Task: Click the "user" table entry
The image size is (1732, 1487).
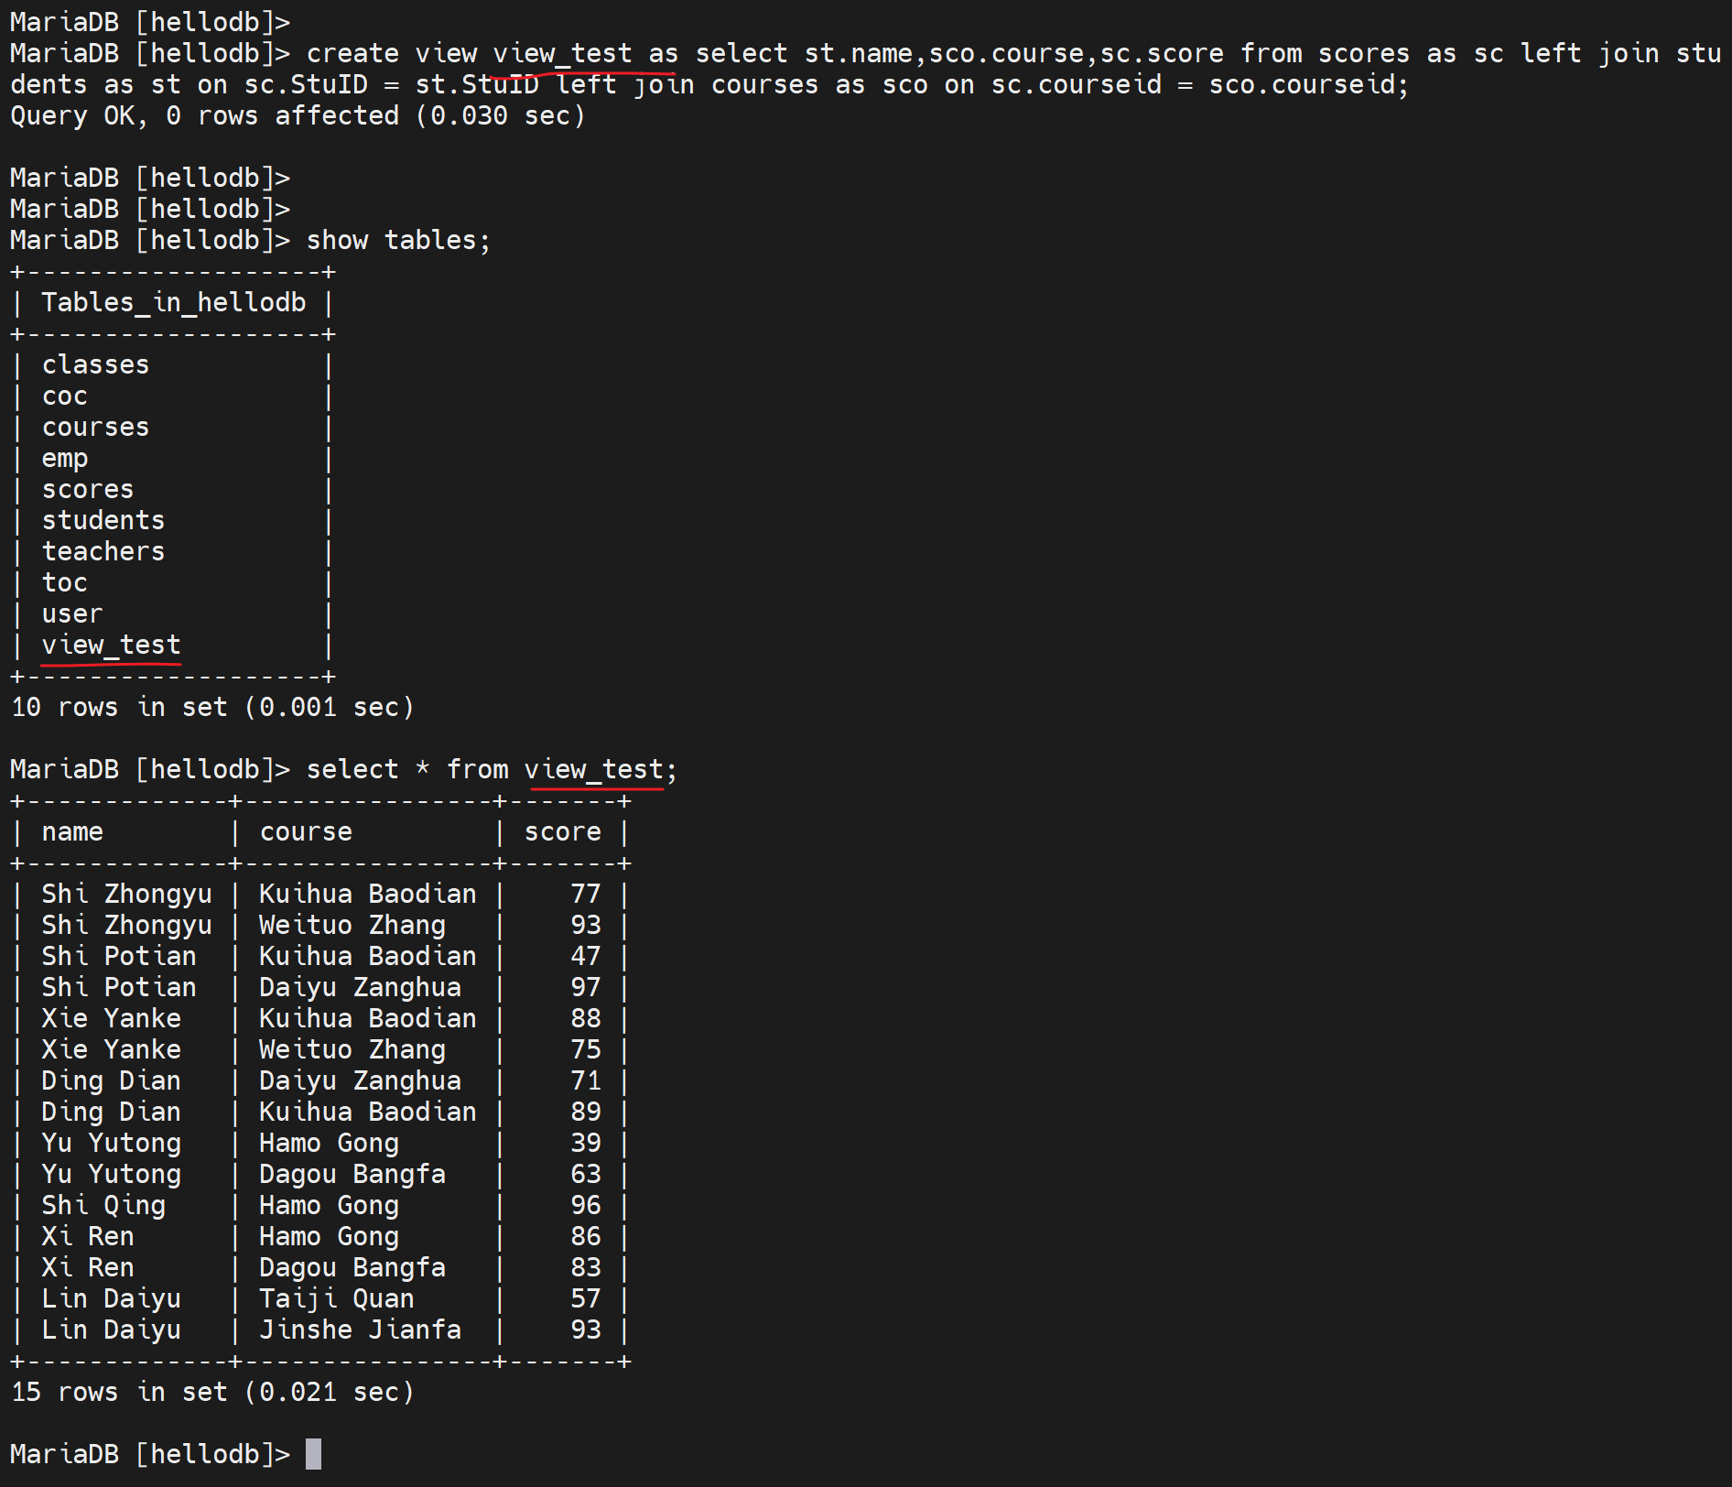Action: [71, 614]
